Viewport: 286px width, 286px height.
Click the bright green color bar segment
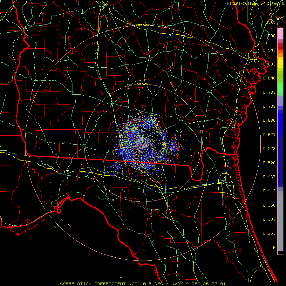tap(281, 87)
